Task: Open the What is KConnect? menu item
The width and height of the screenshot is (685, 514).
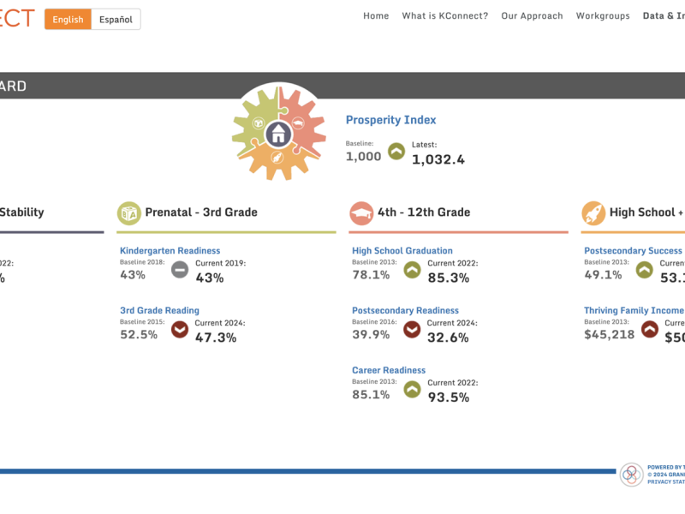Action: (x=446, y=15)
